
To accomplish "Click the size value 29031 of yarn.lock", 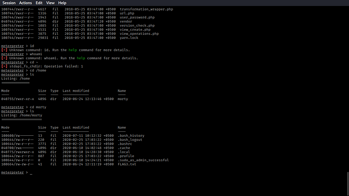I will click(43, 38).
